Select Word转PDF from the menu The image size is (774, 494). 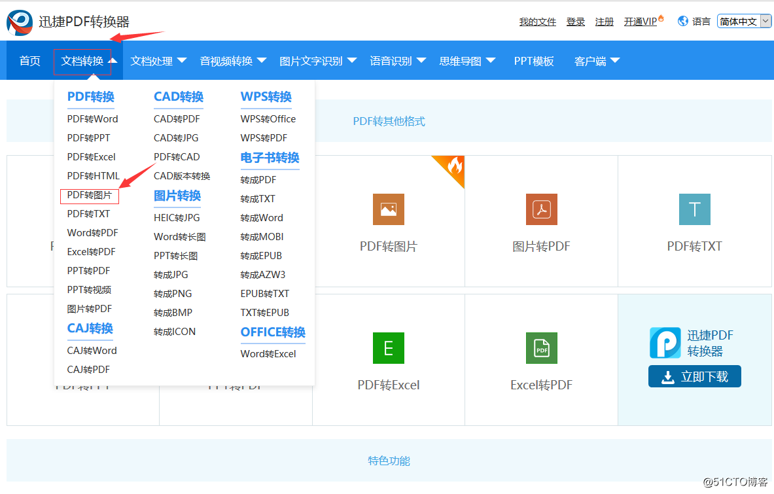(x=92, y=232)
